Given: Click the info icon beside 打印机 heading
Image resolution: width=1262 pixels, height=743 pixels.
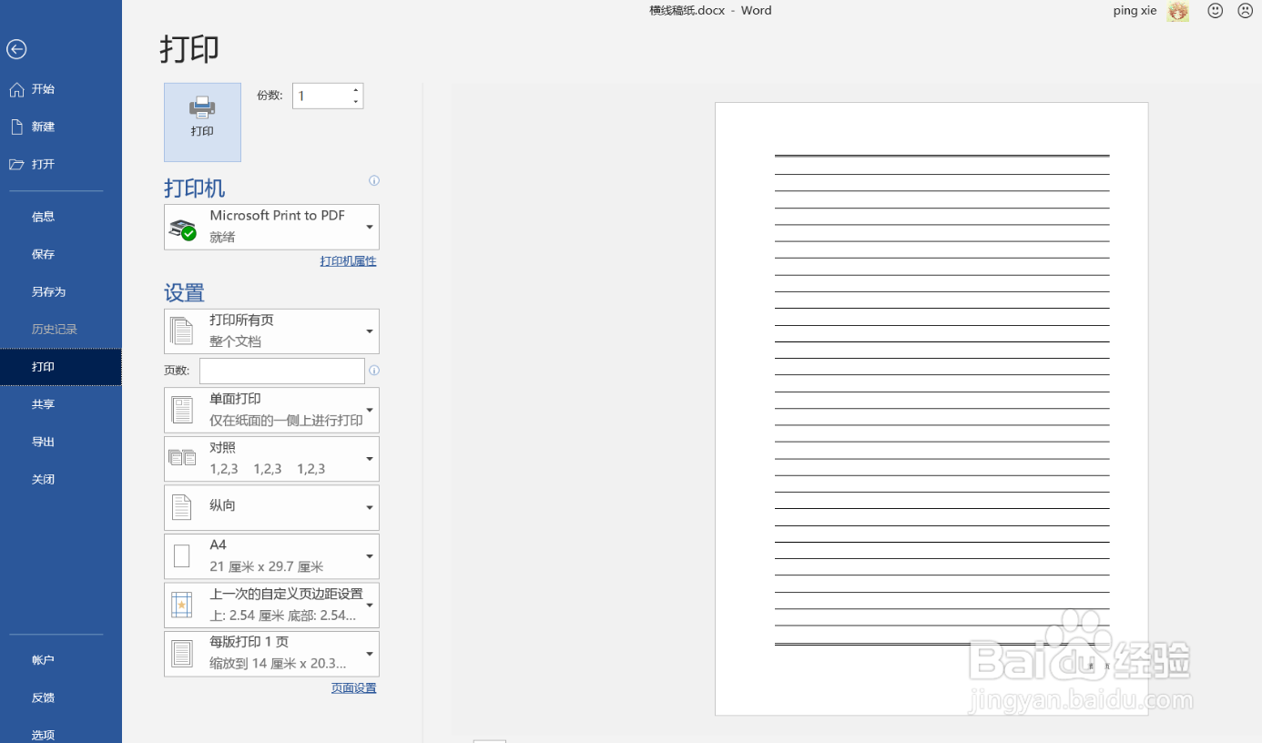Looking at the screenshot, I should [374, 181].
